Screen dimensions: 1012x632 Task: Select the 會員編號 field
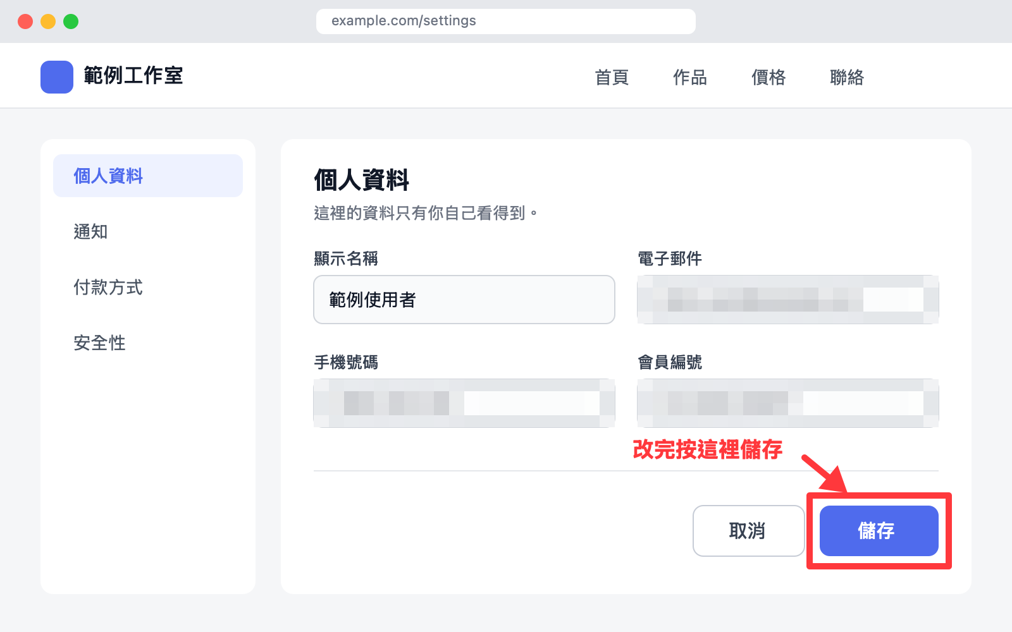coord(788,403)
